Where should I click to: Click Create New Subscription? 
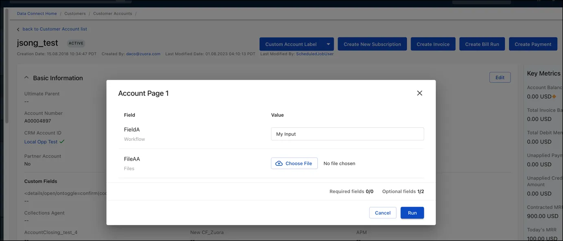tap(372, 44)
